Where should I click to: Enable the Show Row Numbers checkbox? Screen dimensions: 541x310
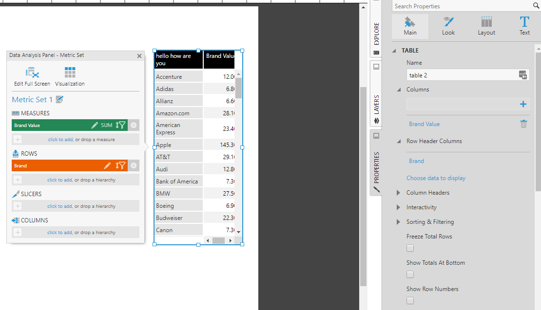pos(410,300)
